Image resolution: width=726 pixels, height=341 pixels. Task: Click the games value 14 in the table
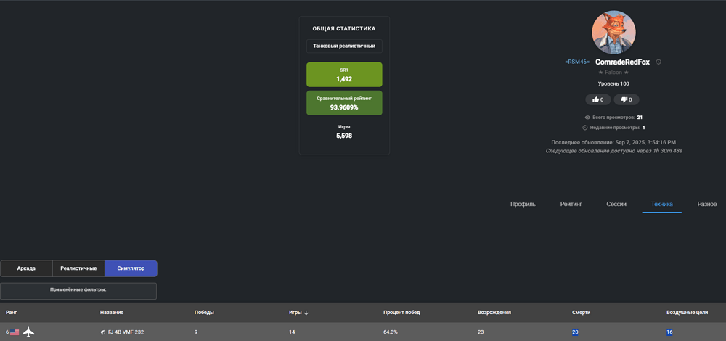click(292, 332)
